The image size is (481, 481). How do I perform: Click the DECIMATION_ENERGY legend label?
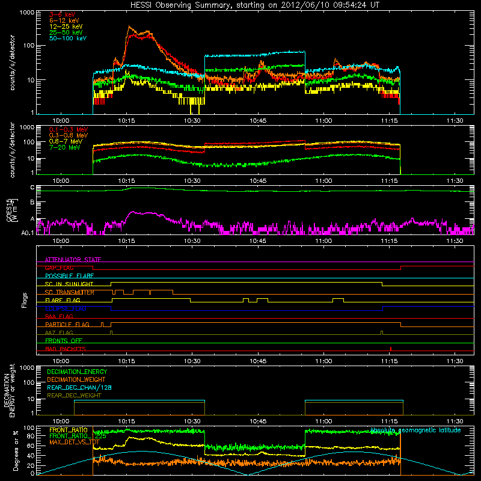coord(77,372)
